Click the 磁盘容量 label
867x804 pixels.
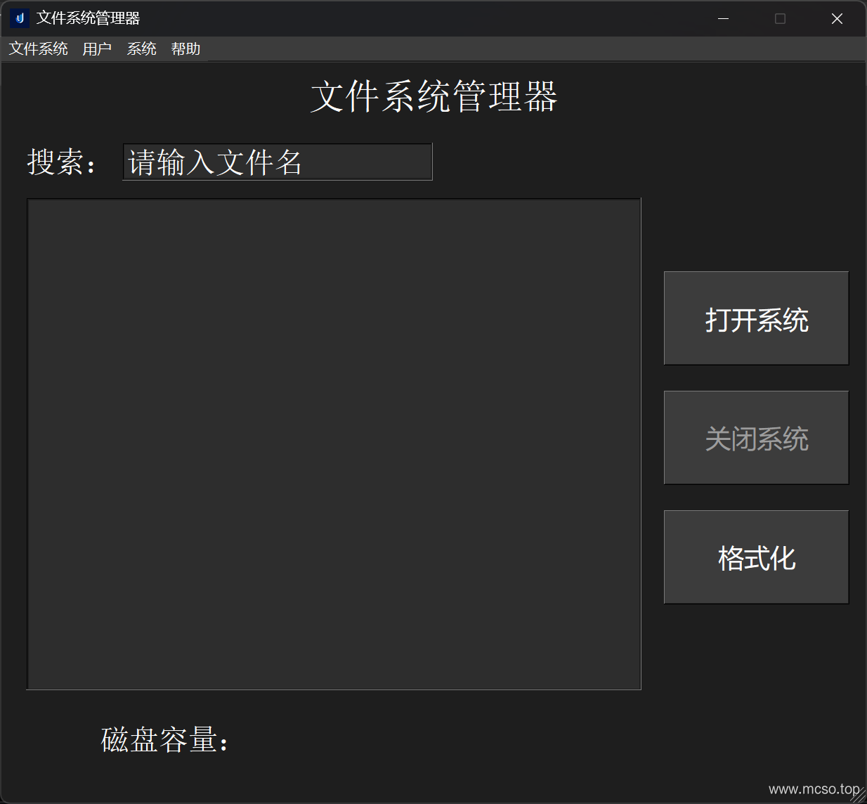[x=165, y=740]
